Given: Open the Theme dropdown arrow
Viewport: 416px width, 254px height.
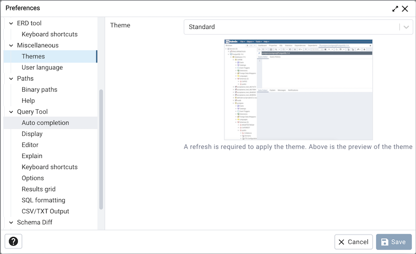Looking at the screenshot, I should pos(406,27).
